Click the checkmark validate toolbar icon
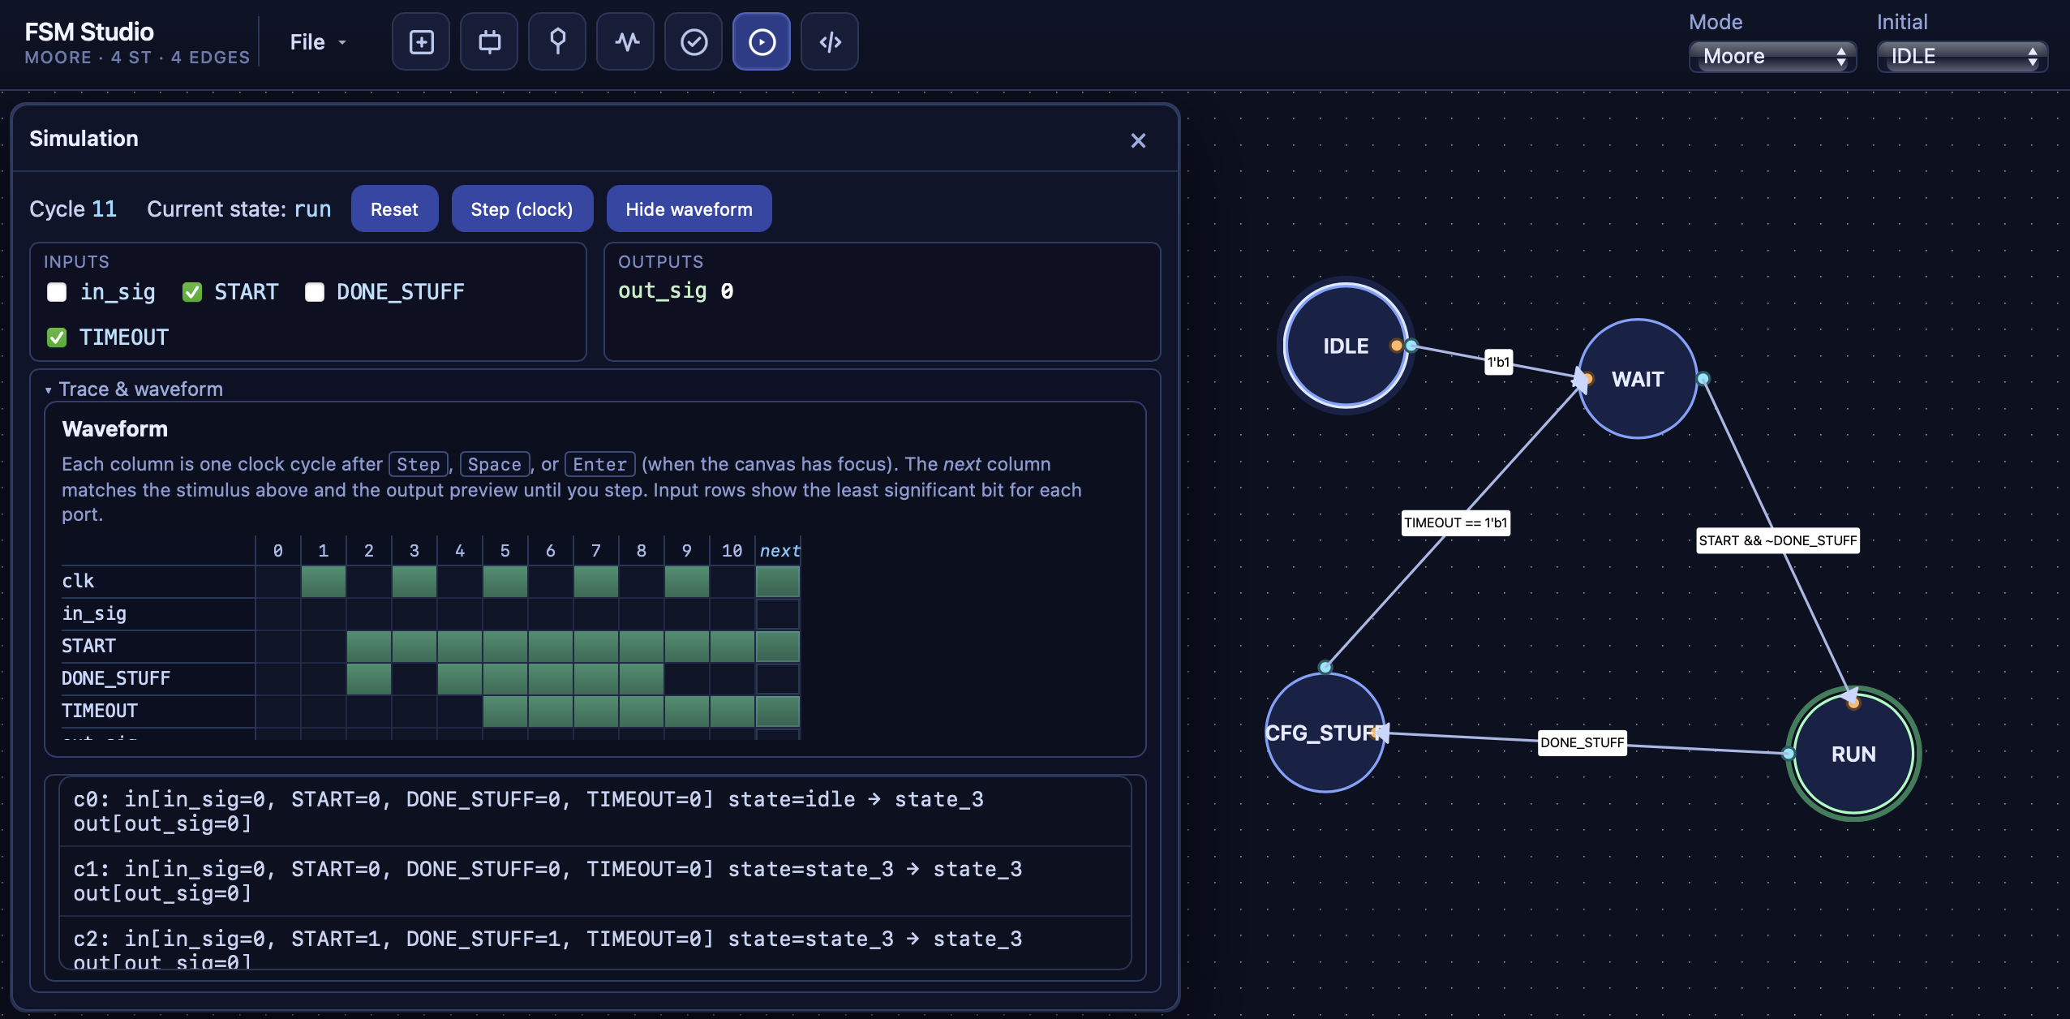This screenshot has height=1019, width=2070. tap(694, 41)
